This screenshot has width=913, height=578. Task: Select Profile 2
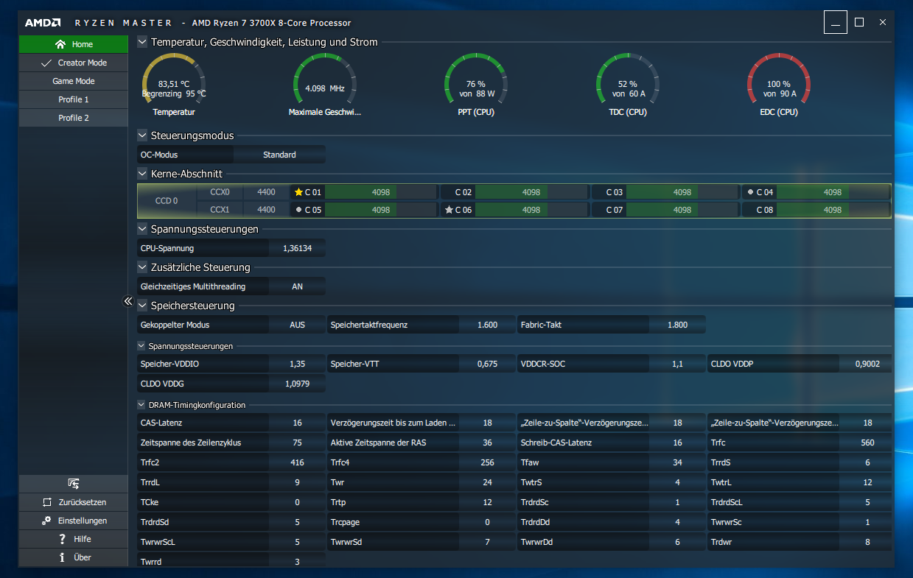point(73,118)
